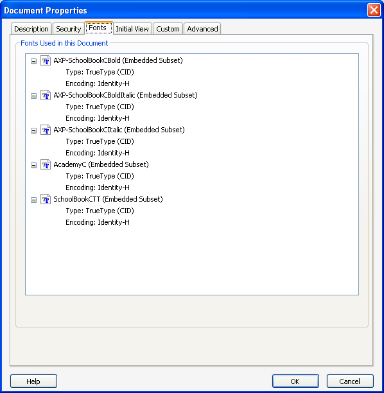Image resolution: width=384 pixels, height=393 pixels.
Task: Collapse the AXP-SchoolBookCBold font entry
Action: [x=33, y=61]
